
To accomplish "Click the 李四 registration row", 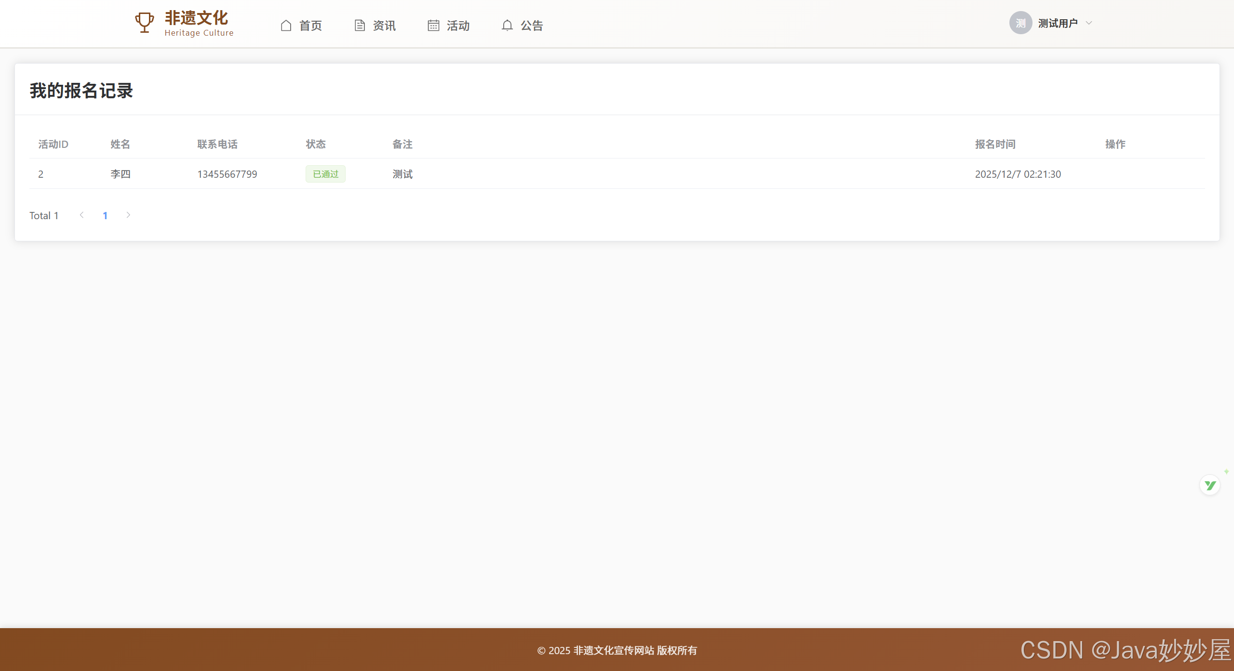I will point(121,174).
